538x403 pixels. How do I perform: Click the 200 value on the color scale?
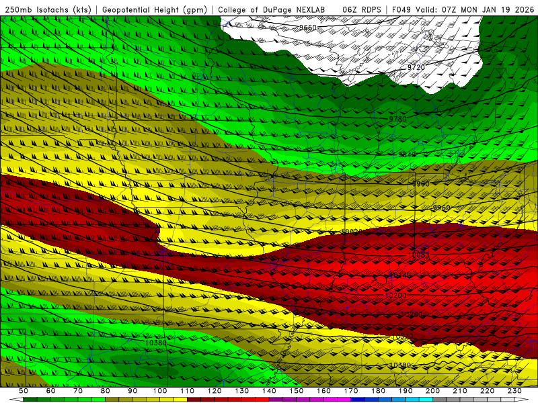pos(432,391)
